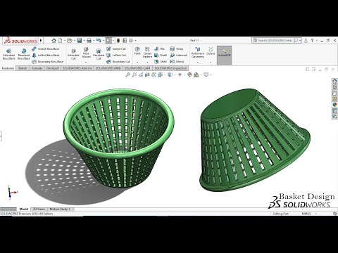The image size is (338, 253).
Task: Use the Linear Pattern tool
Action: (147, 52)
